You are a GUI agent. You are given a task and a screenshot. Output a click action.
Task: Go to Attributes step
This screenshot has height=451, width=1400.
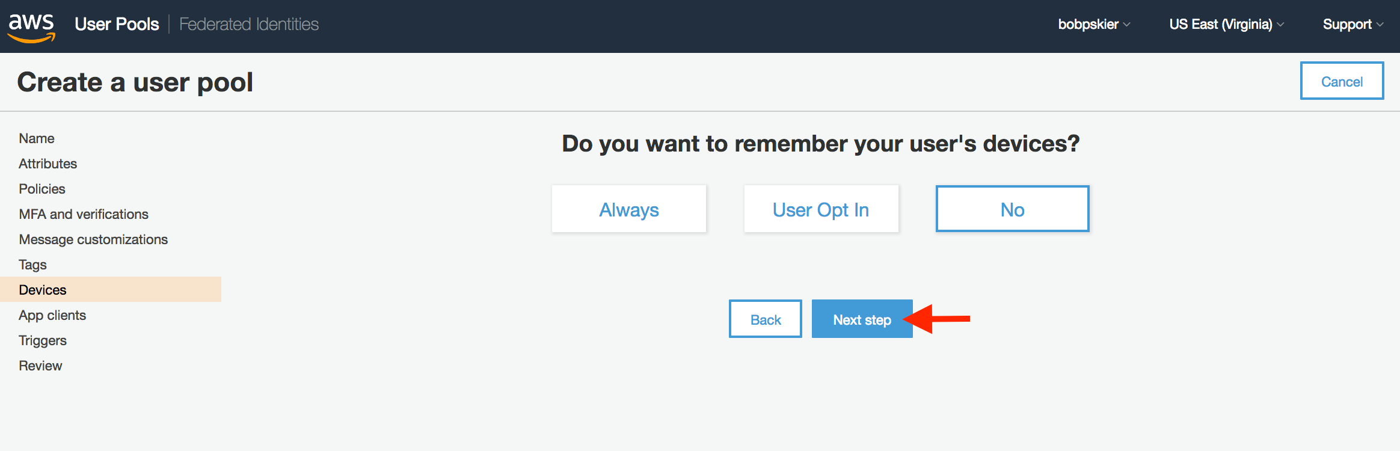[48, 164]
